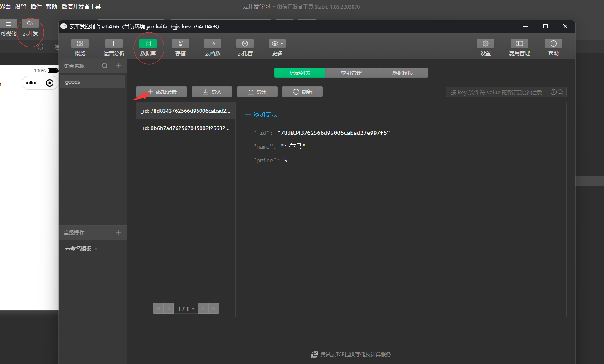This screenshot has width=604, height=364.
Task: Click the search info hint icon
Action: click(554, 92)
